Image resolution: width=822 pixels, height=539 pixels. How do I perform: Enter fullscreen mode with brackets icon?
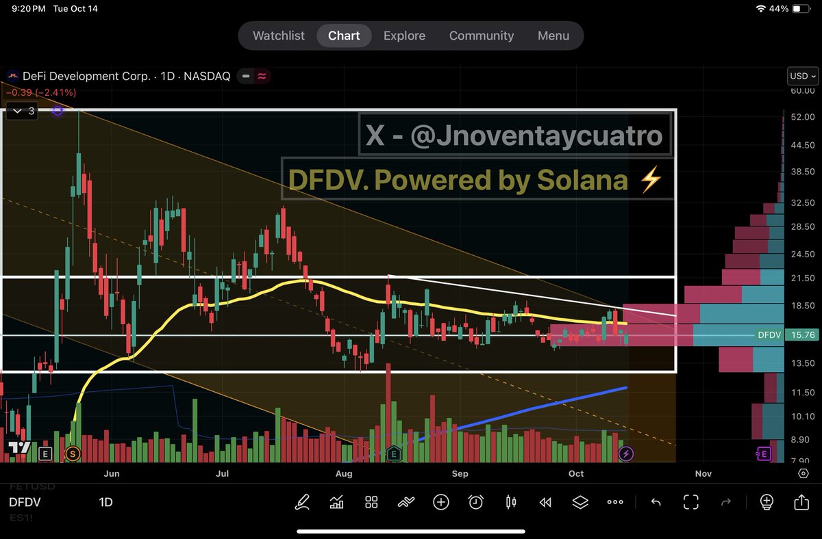(x=690, y=502)
